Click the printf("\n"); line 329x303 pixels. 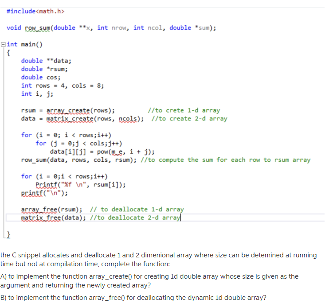click(44, 193)
